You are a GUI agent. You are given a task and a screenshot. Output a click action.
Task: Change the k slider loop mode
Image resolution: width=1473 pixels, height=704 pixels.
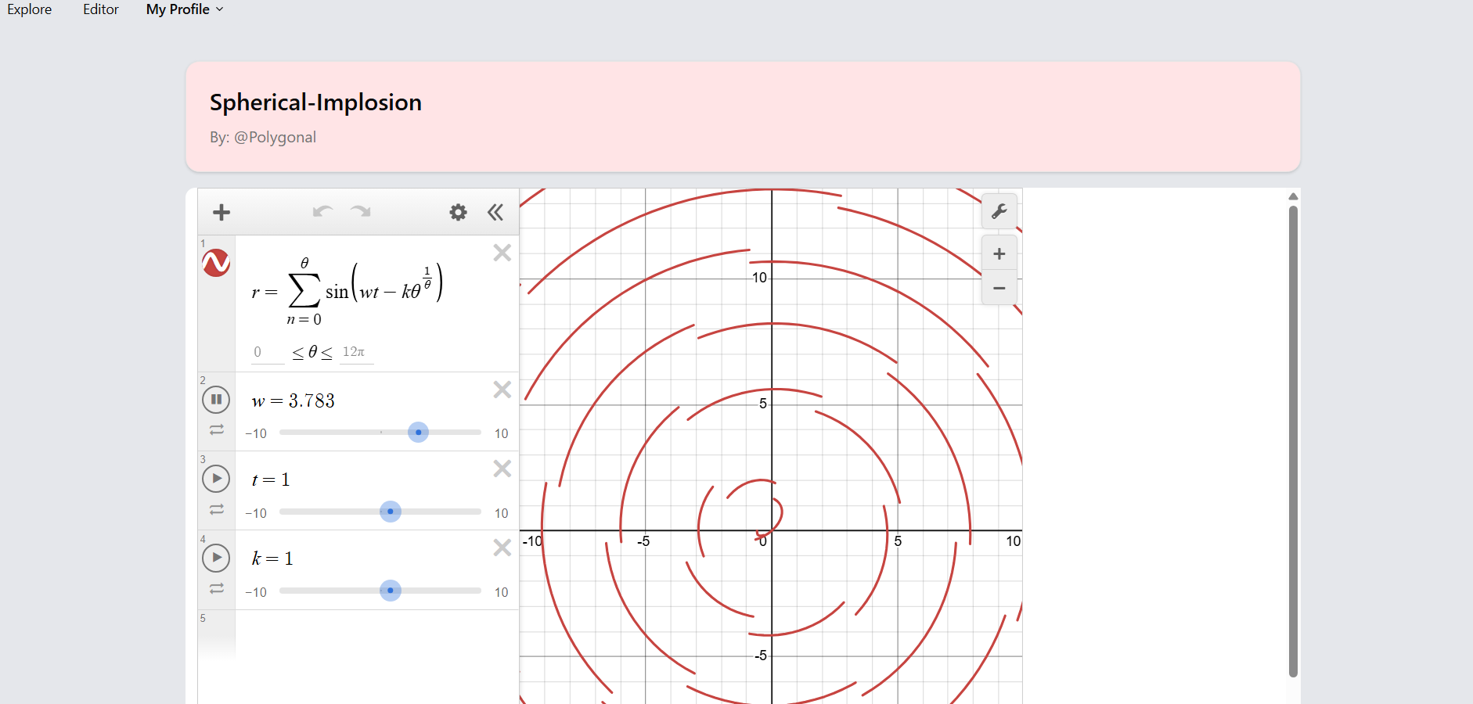click(217, 588)
